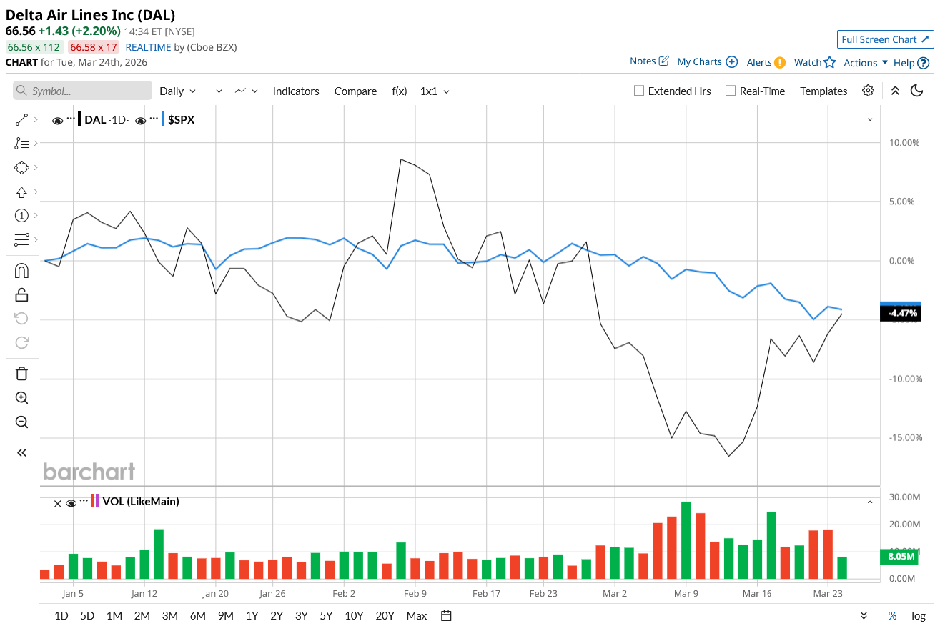The height and width of the screenshot is (626, 935).
Task: Zoom out with the magnifier minus icon
Action: [x=21, y=422]
